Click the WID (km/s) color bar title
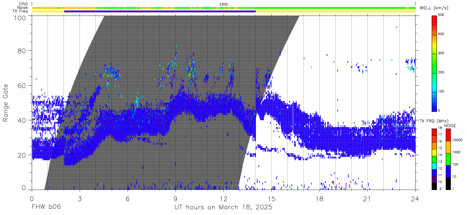The height and width of the screenshot is (215, 467). [x=434, y=8]
